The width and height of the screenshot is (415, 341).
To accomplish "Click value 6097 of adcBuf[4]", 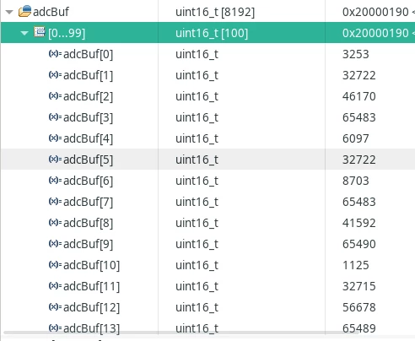I will [x=356, y=138].
